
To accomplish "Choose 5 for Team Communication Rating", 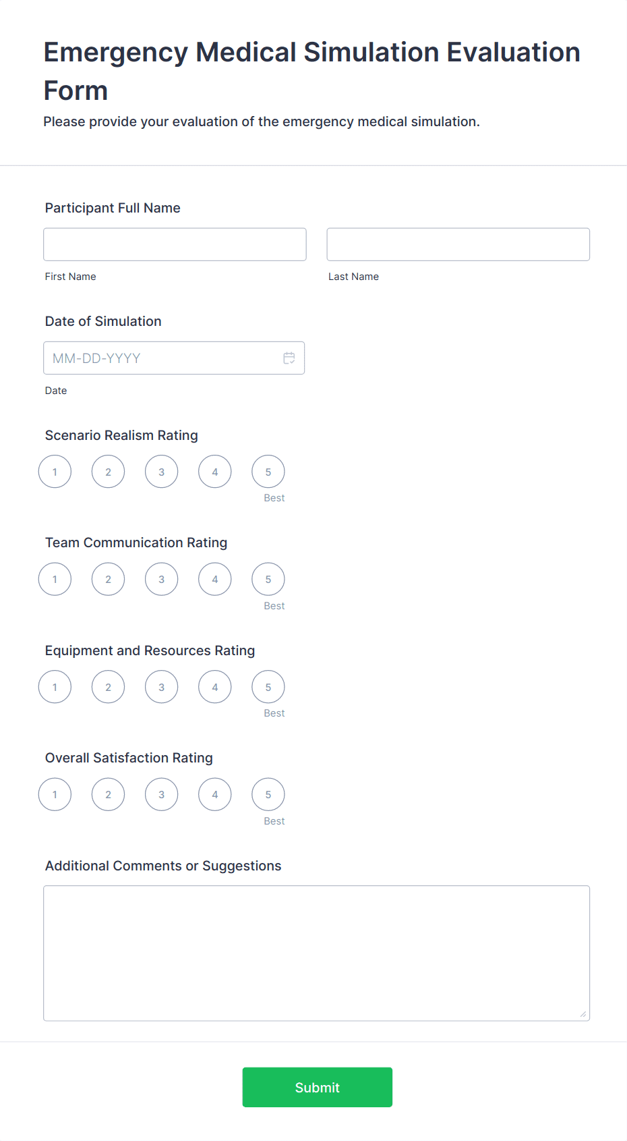I will pos(268,580).
